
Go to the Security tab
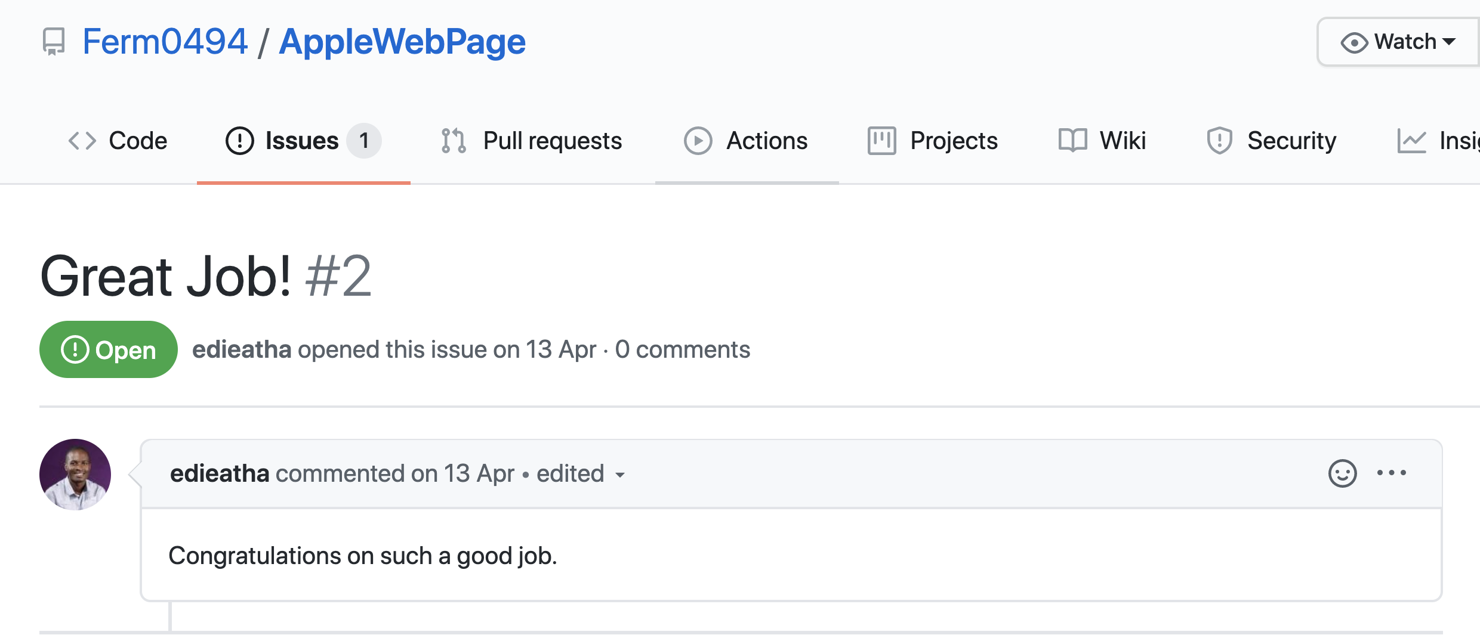1291,141
